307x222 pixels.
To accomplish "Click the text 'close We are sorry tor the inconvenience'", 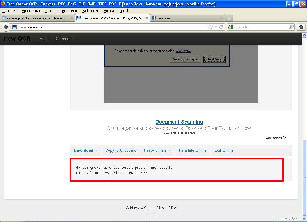I will click(112, 173).
